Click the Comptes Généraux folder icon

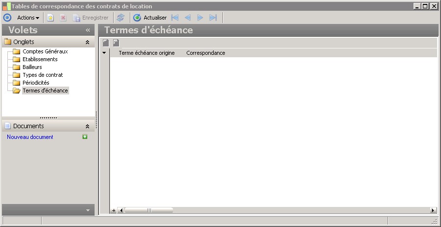coord(17,51)
